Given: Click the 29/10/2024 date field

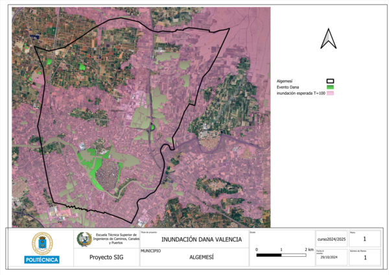Looking at the screenshot, I should tap(331, 258).
